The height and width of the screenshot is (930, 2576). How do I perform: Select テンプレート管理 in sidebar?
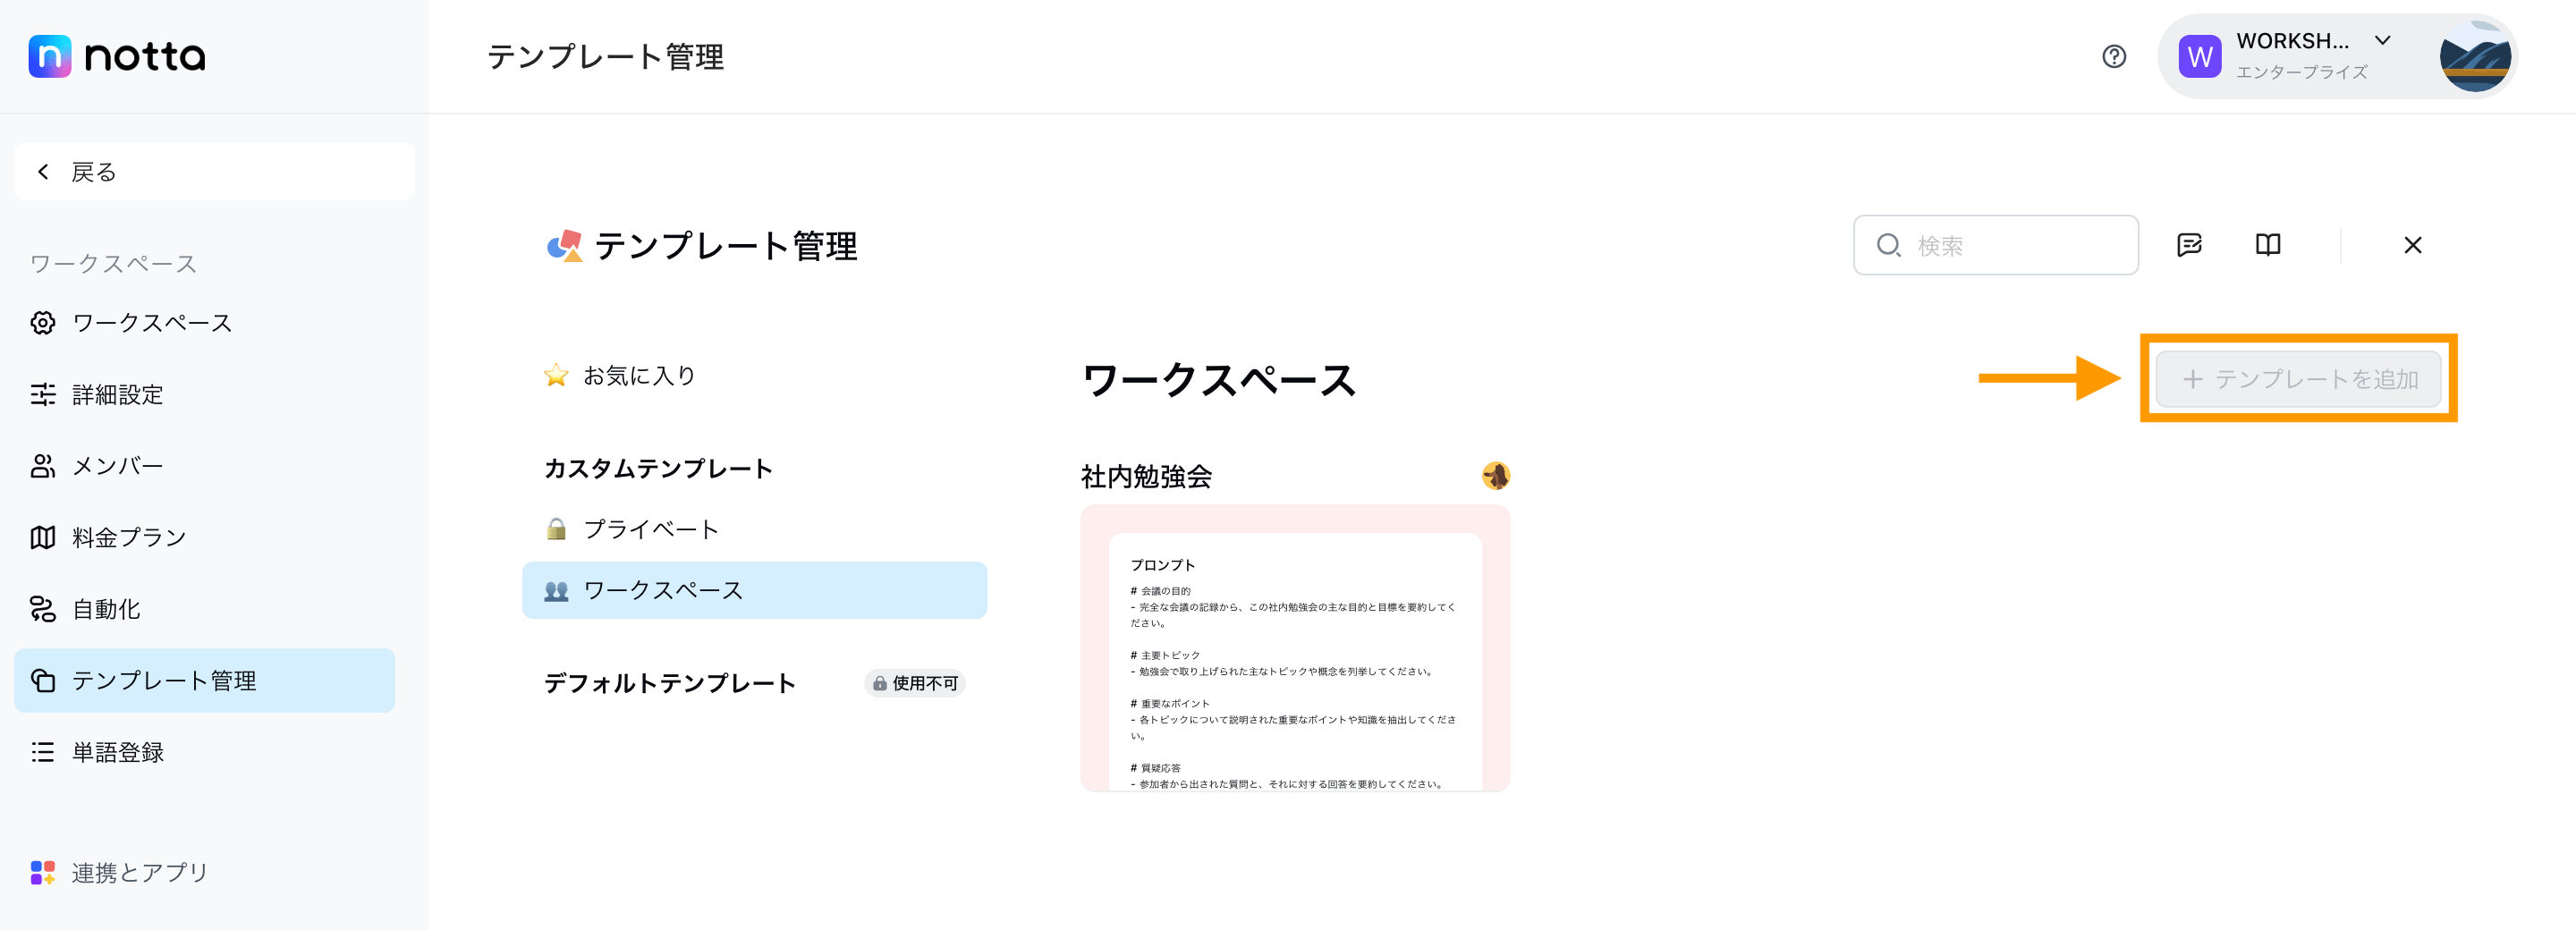[204, 681]
